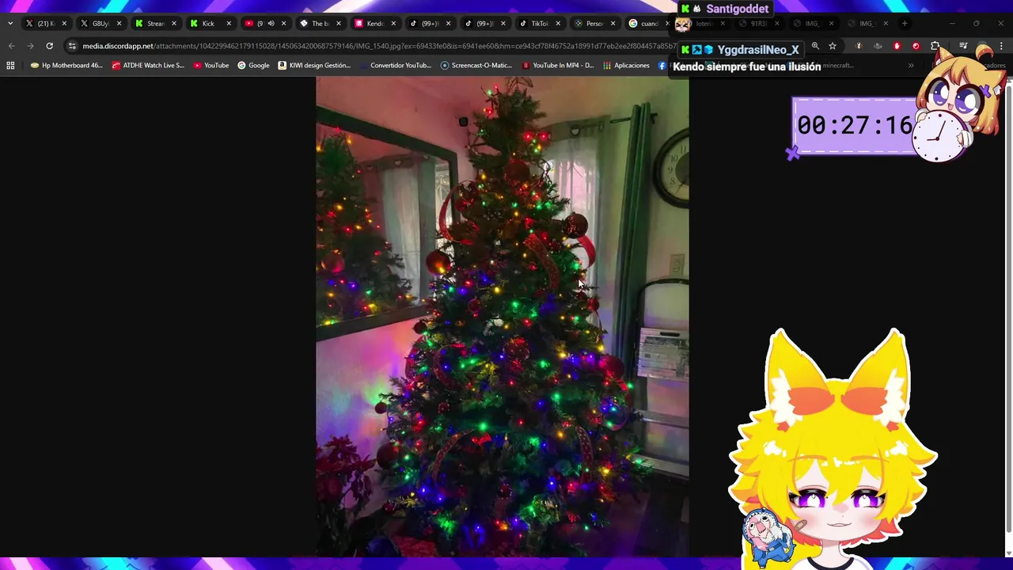1013x570 pixels.
Task: Open Screencast-O-Matic bookmark
Action: pos(476,66)
